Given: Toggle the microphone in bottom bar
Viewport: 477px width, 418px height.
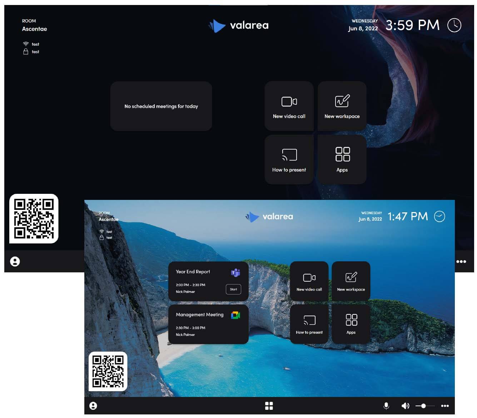Looking at the screenshot, I should pos(386,406).
